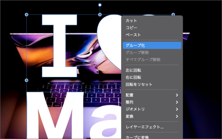Click the greyed-out グループ解除 entry
The image size is (222, 139).
coord(137,52)
